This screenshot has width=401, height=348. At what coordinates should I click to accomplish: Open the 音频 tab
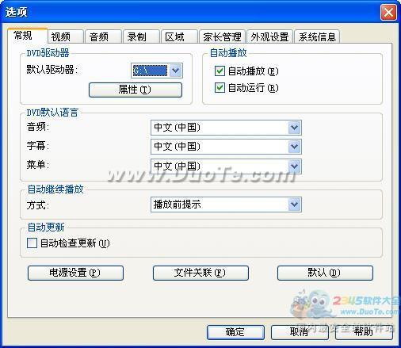[104, 36]
